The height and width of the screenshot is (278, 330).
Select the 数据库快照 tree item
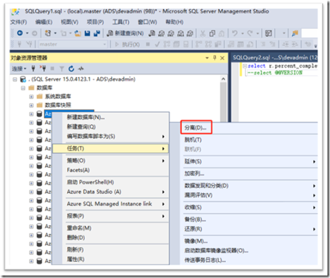pyautogui.click(x=58, y=105)
